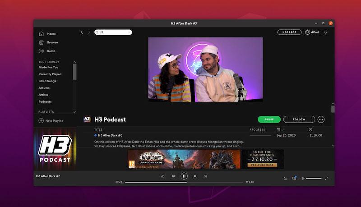Click main content scrollbar thumb
Image resolution: width=361 pixels, height=207 pixels.
point(333,109)
